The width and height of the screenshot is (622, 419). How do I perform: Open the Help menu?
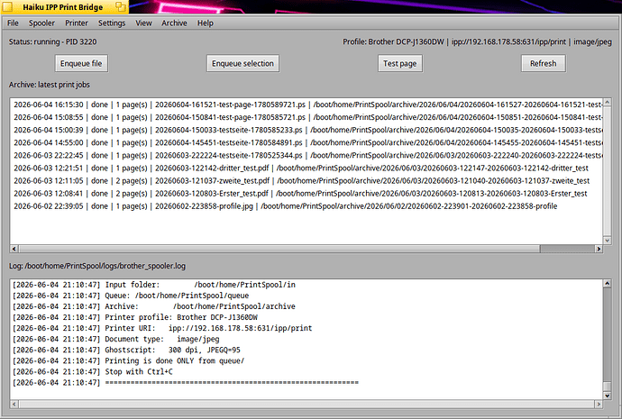206,23
